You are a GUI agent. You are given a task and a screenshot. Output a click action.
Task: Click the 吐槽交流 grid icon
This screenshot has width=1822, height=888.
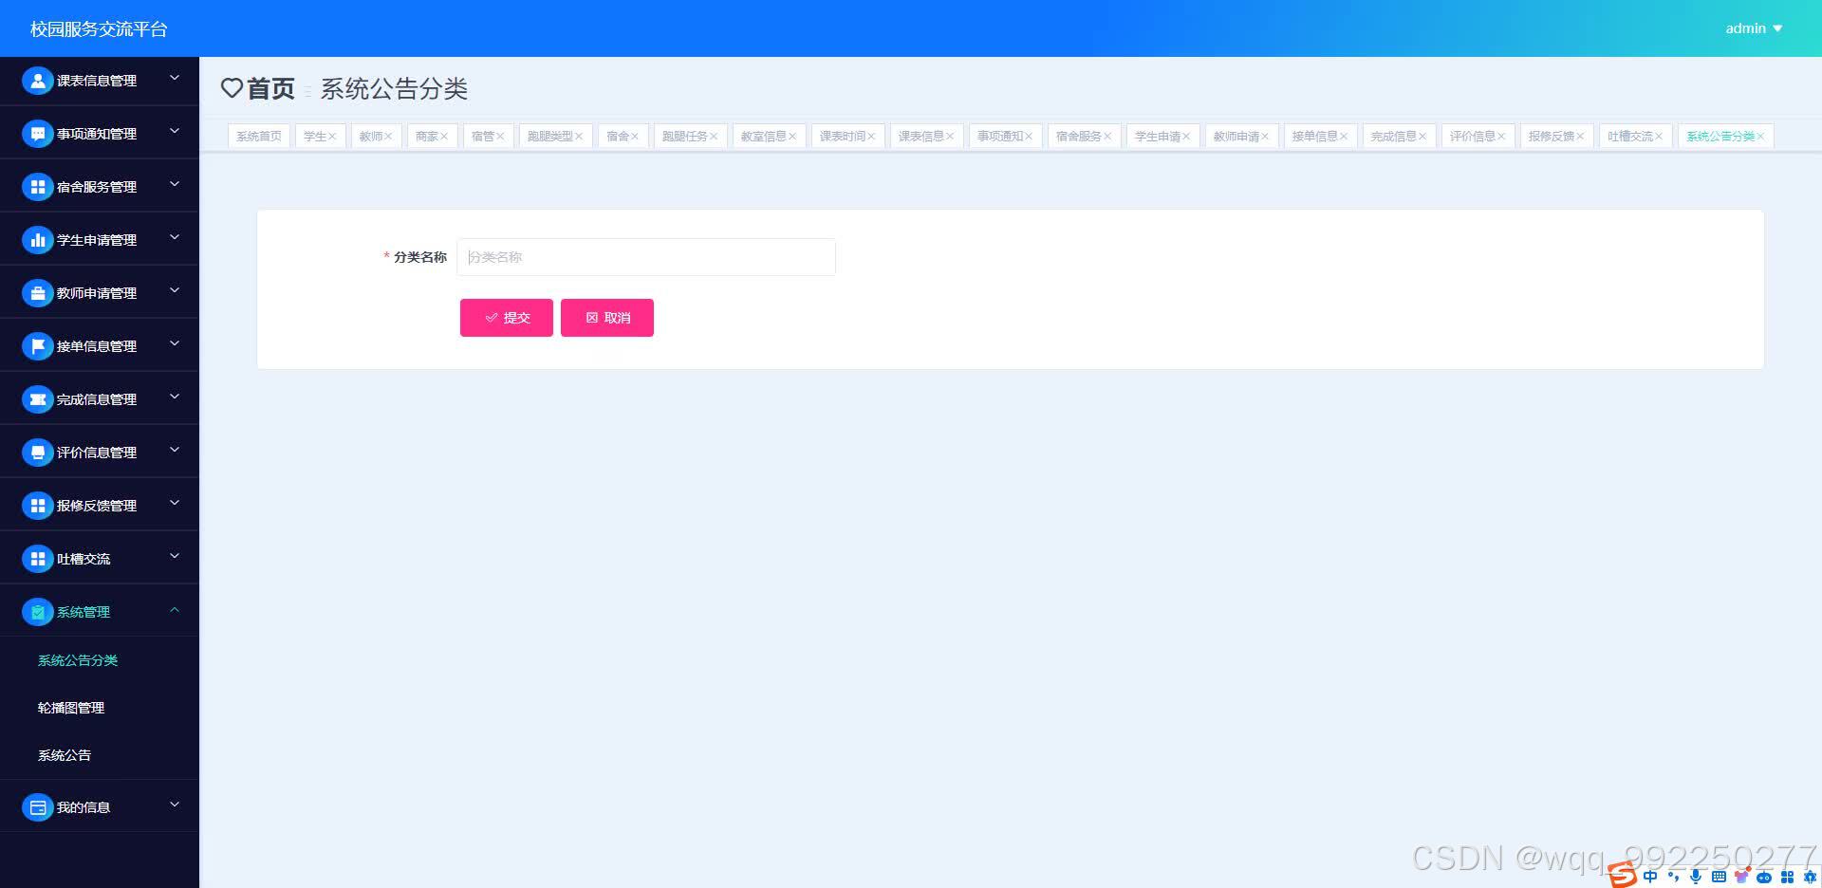(x=37, y=559)
